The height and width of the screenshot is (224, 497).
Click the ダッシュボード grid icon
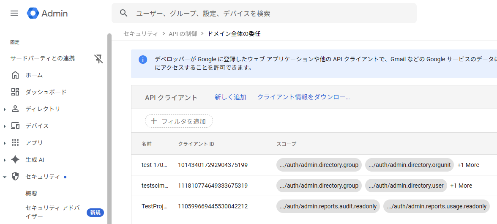coord(15,92)
